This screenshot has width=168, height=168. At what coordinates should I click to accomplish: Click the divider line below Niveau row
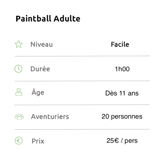coord(82,56)
